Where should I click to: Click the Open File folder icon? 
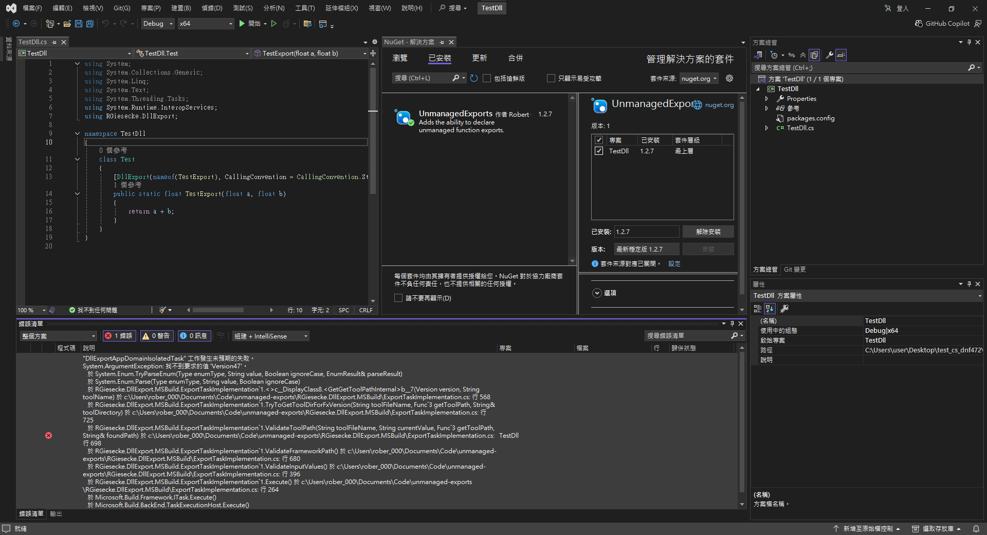(x=67, y=24)
